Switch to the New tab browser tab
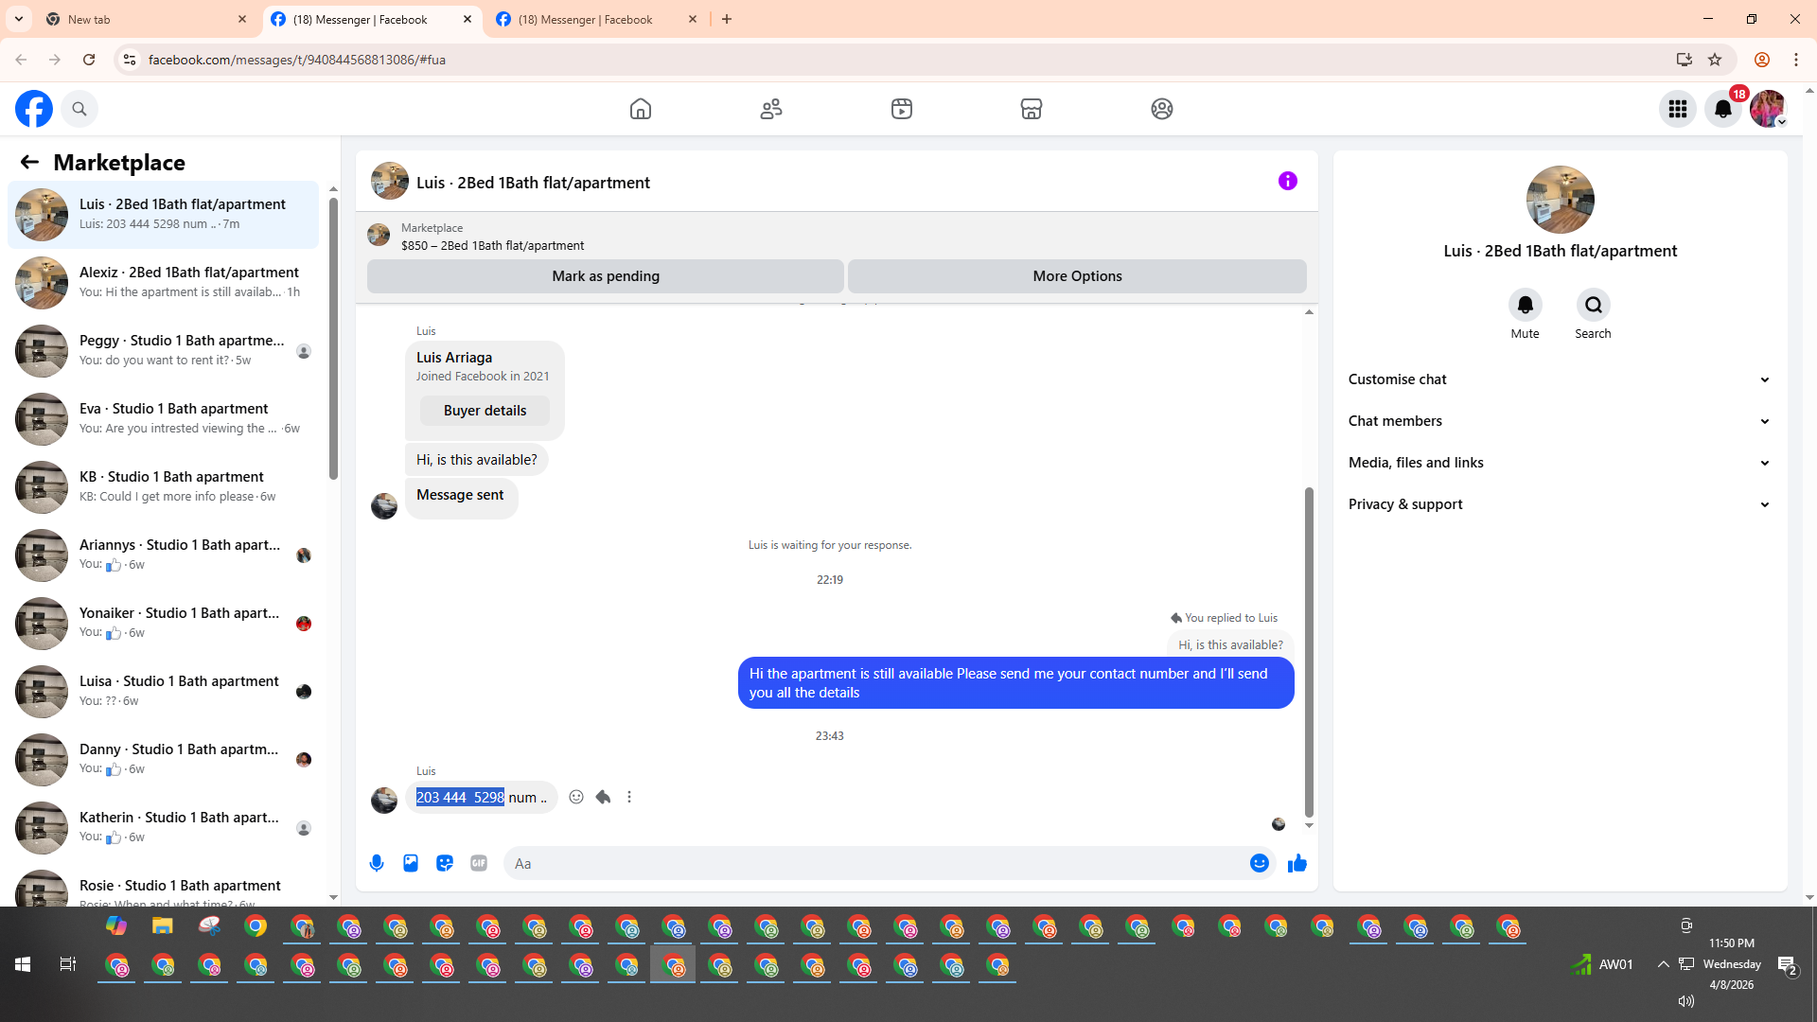1817x1022 pixels. (x=142, y=19)
